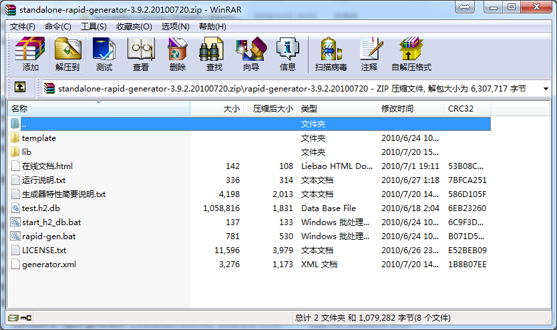Sort by CRC32 column header

pos(467,109)
